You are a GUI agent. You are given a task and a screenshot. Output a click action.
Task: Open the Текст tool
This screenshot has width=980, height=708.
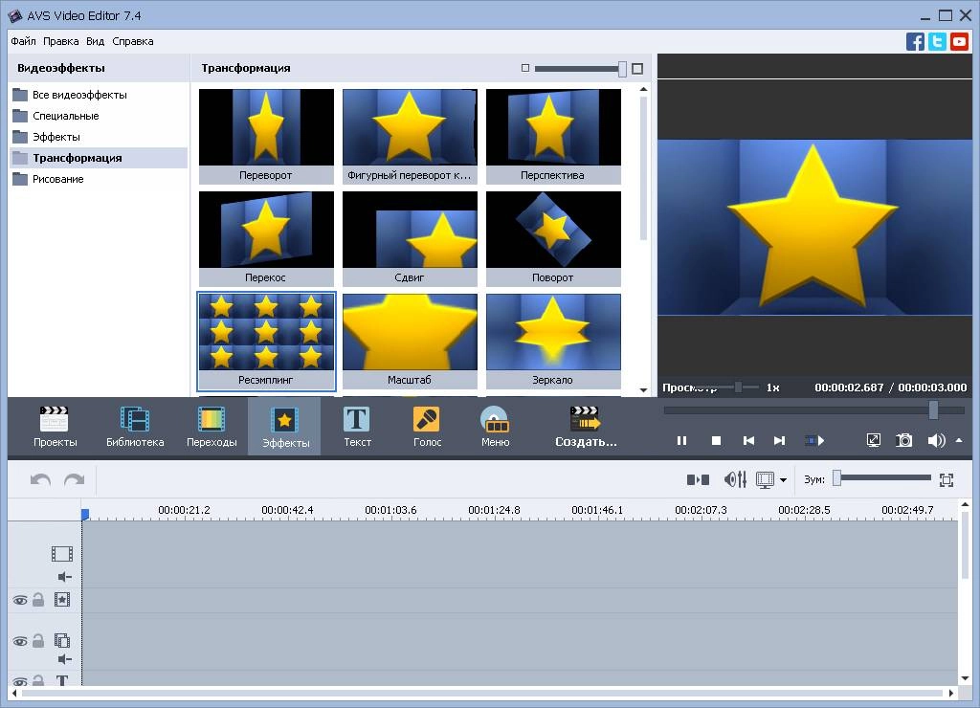(358, 427)
